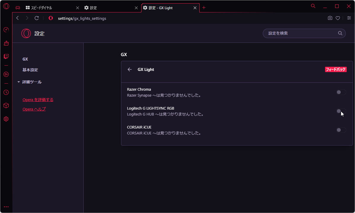Select GX in settings sidebar
This screenshot has width=355, height=213.
[25, 59]
